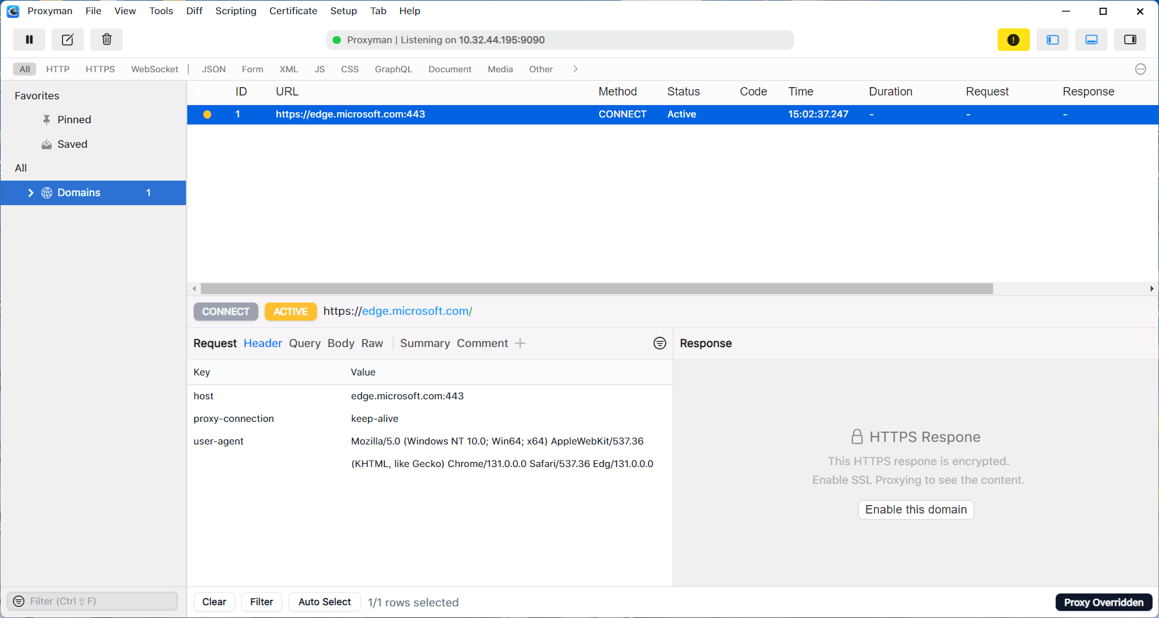Open the Setup menu
Image resolution: width=1159 pixels, height=618 pixels.
[x=344, y=11]
